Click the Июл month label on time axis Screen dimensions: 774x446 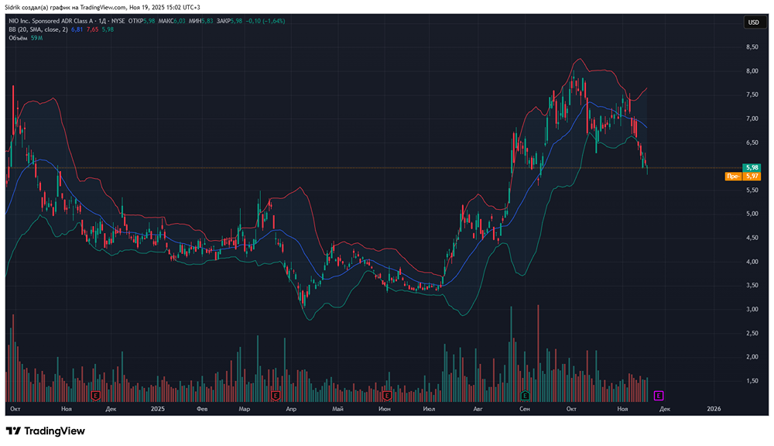coord(431,408)
